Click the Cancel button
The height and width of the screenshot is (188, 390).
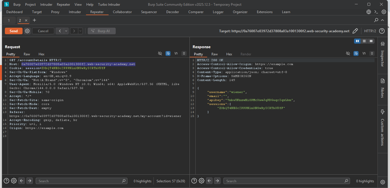(43, 31)
